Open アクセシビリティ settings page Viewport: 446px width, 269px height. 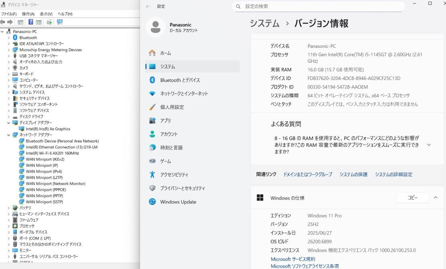(x=174, y=175)
